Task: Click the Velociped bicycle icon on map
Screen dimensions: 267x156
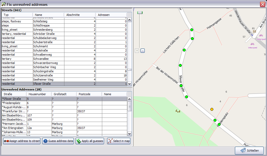Action: pos(252,44)
